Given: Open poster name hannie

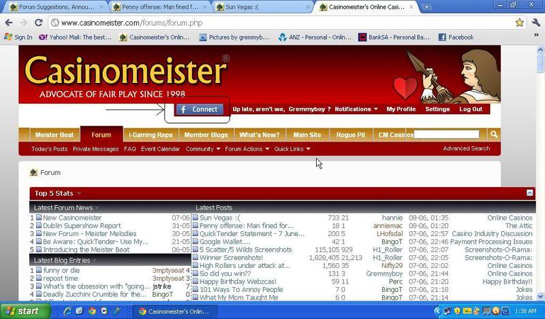Looking at the screenshot, I should pyautogui.click(x=392, y=218).
